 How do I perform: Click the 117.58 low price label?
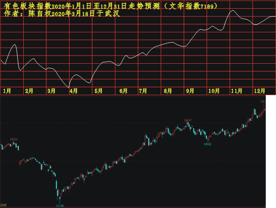[60, 206]
